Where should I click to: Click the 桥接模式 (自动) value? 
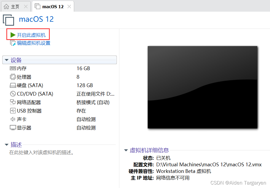93,102
